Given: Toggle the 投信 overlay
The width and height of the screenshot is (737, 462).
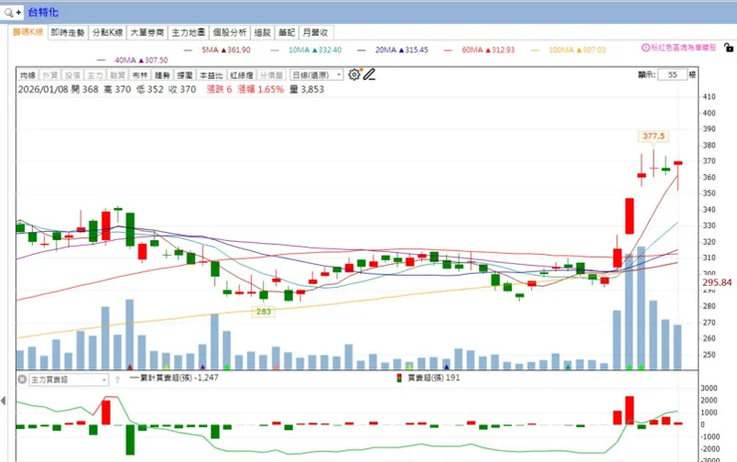Looking at the screenshot, I should (x=73, y=76).
